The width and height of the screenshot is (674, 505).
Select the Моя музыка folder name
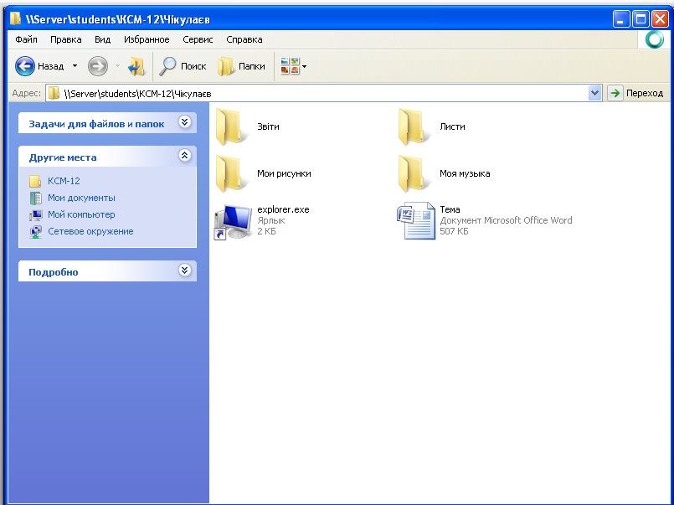click(x=465, y=173)
